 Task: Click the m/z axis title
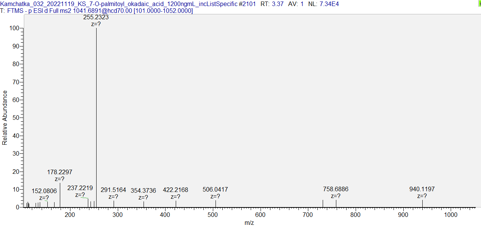pyautogui.click(x=249, y=223)
